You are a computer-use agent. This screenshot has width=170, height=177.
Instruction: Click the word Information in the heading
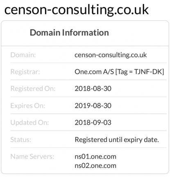click(x=86, y=33)
